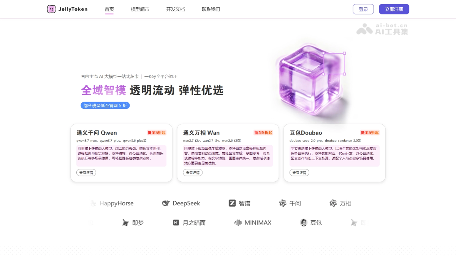
Task: Click the MINIMAX waveform icon
Action: point(238,223)
